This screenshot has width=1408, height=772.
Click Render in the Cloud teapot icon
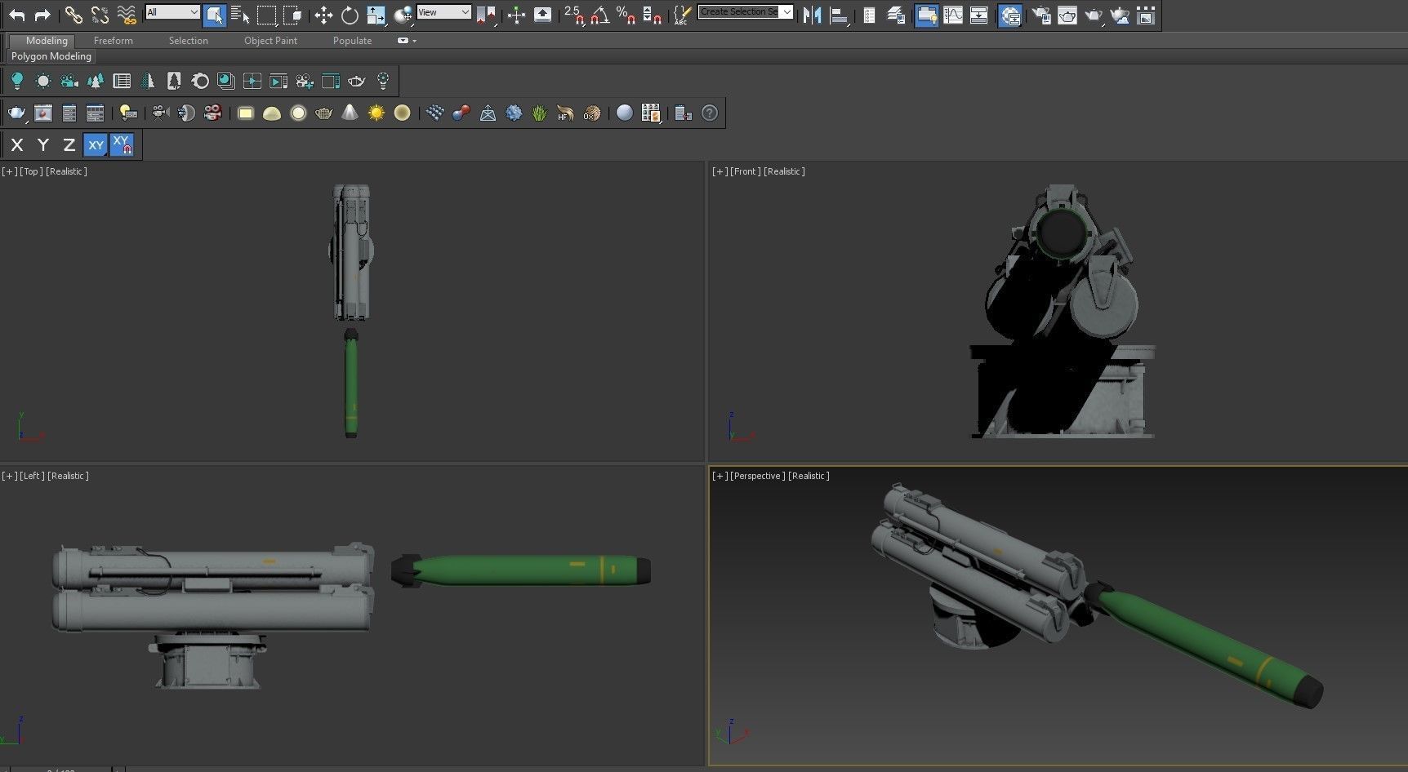1120,15
